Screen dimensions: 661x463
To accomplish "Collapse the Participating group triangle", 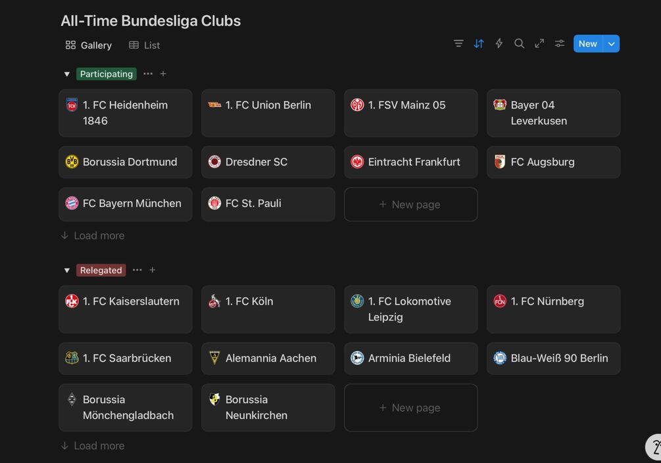I will click(x=66, y=74).
